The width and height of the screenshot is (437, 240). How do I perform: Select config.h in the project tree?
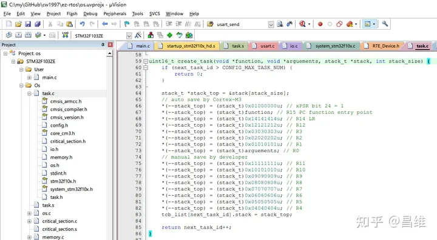point(59,125)
